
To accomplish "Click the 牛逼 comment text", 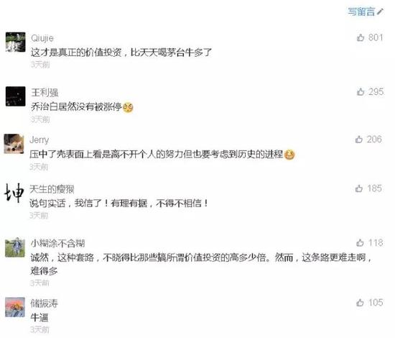I will [x=39, y=317].
